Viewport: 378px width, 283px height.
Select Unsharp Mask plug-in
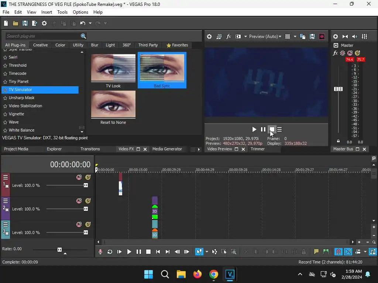21,98
